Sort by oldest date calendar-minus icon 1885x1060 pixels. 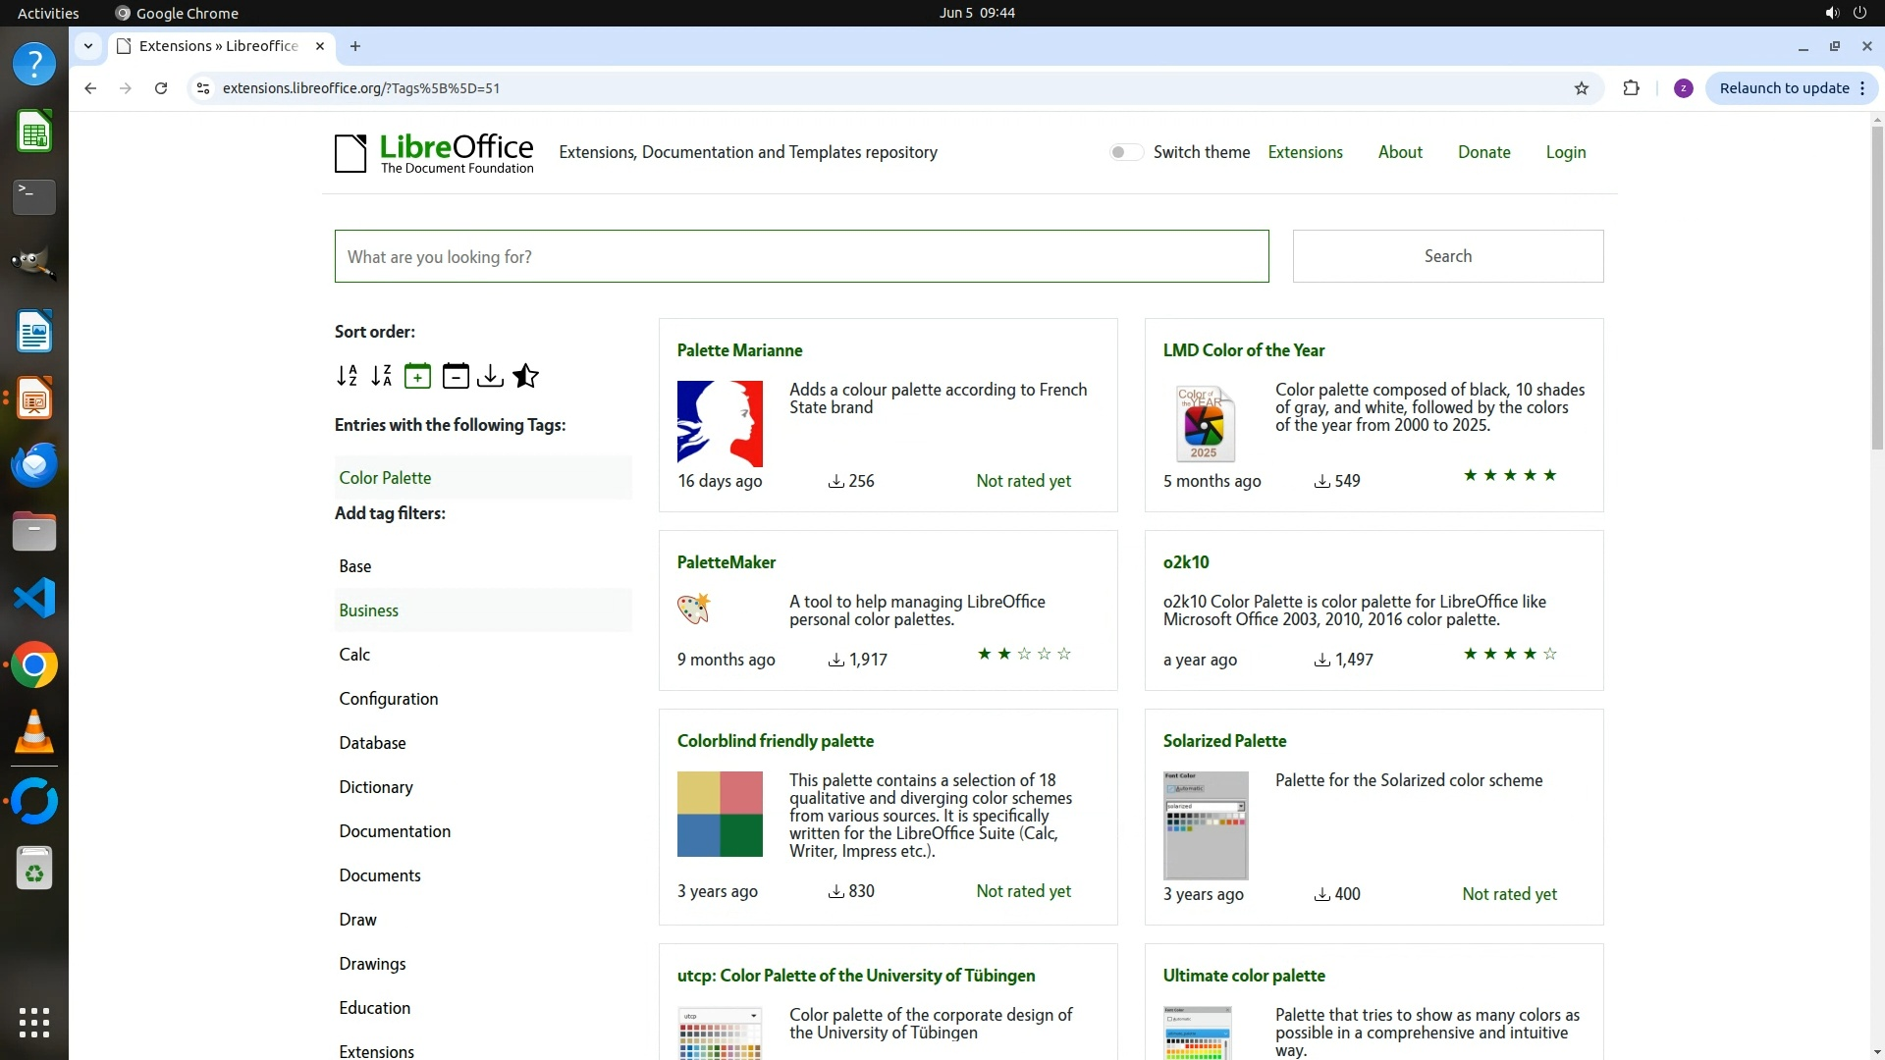coord(455,376)
